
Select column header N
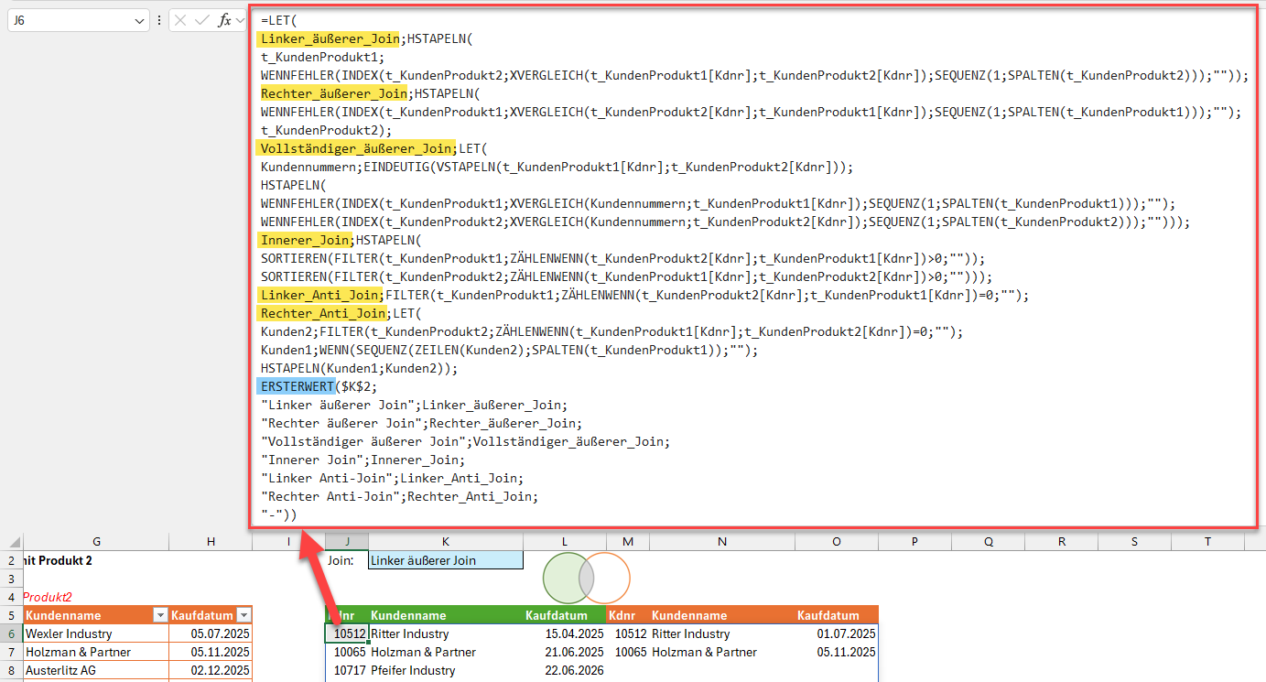click(721, 542)
